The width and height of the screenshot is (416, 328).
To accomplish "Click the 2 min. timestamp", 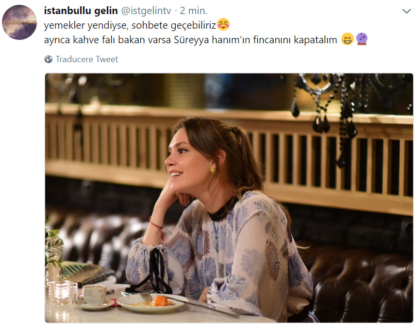I will pyautogui.click(x=194, y=11).
